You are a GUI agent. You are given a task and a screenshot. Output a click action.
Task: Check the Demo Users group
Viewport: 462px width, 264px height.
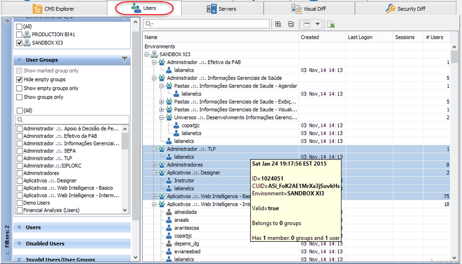coord(20,203)
